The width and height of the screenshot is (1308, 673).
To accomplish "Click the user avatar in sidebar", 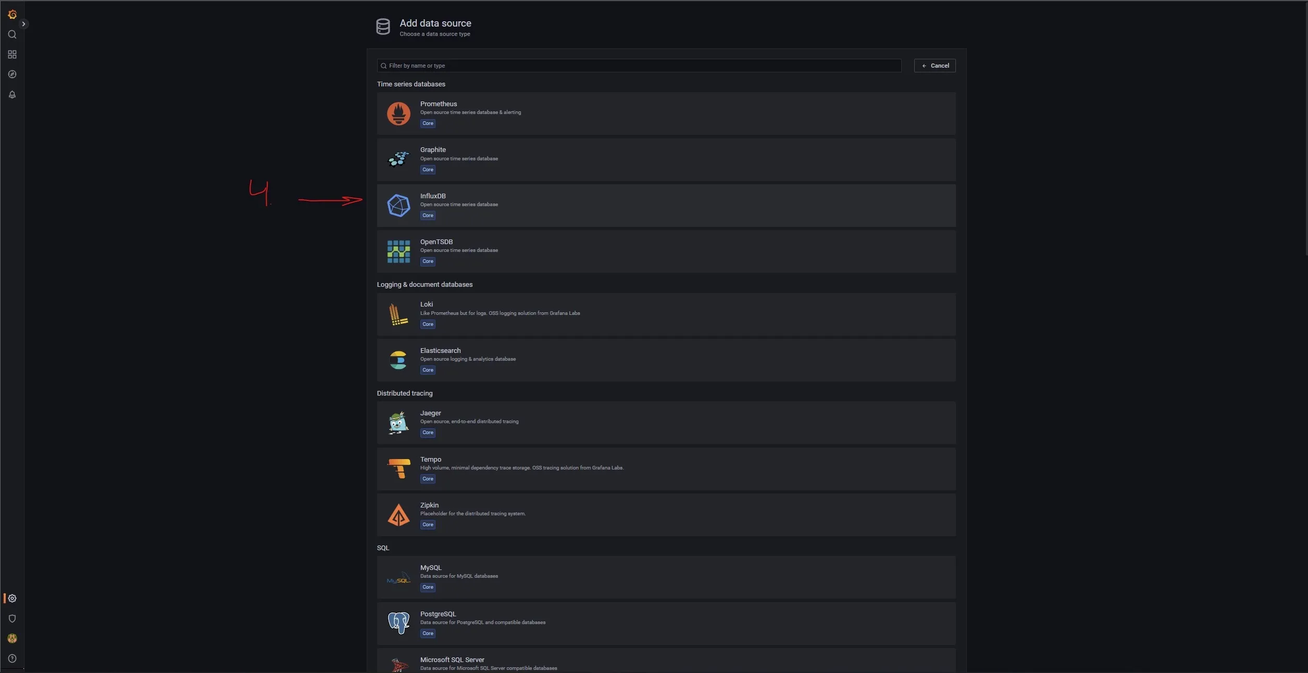I will pos(12,639).
